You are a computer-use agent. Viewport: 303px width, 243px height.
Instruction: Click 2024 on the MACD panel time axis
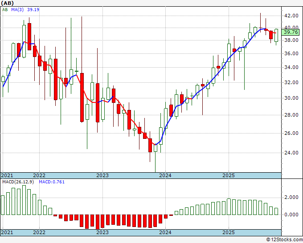[x=165, y=232]
